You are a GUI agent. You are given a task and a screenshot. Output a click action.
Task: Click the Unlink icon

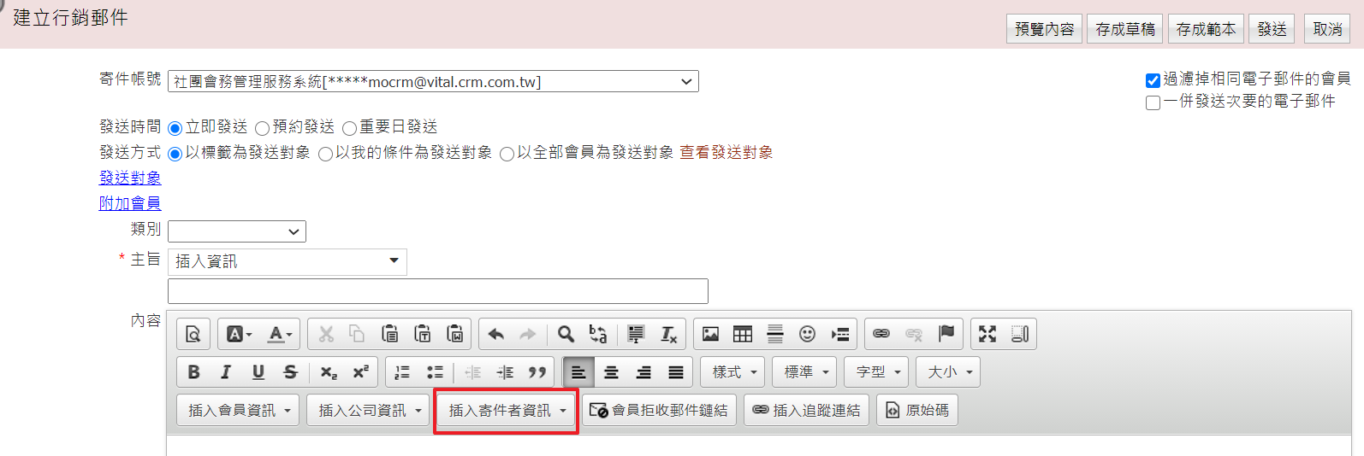[914, 334]
